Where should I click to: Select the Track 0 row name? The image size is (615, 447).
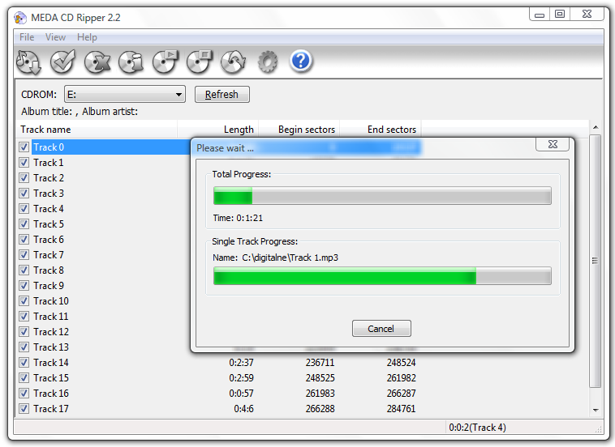point(49,147)
